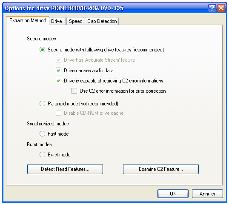Screen dimensions: 229x204
Task: Open the Speed tab
Action: coord(75,21)
